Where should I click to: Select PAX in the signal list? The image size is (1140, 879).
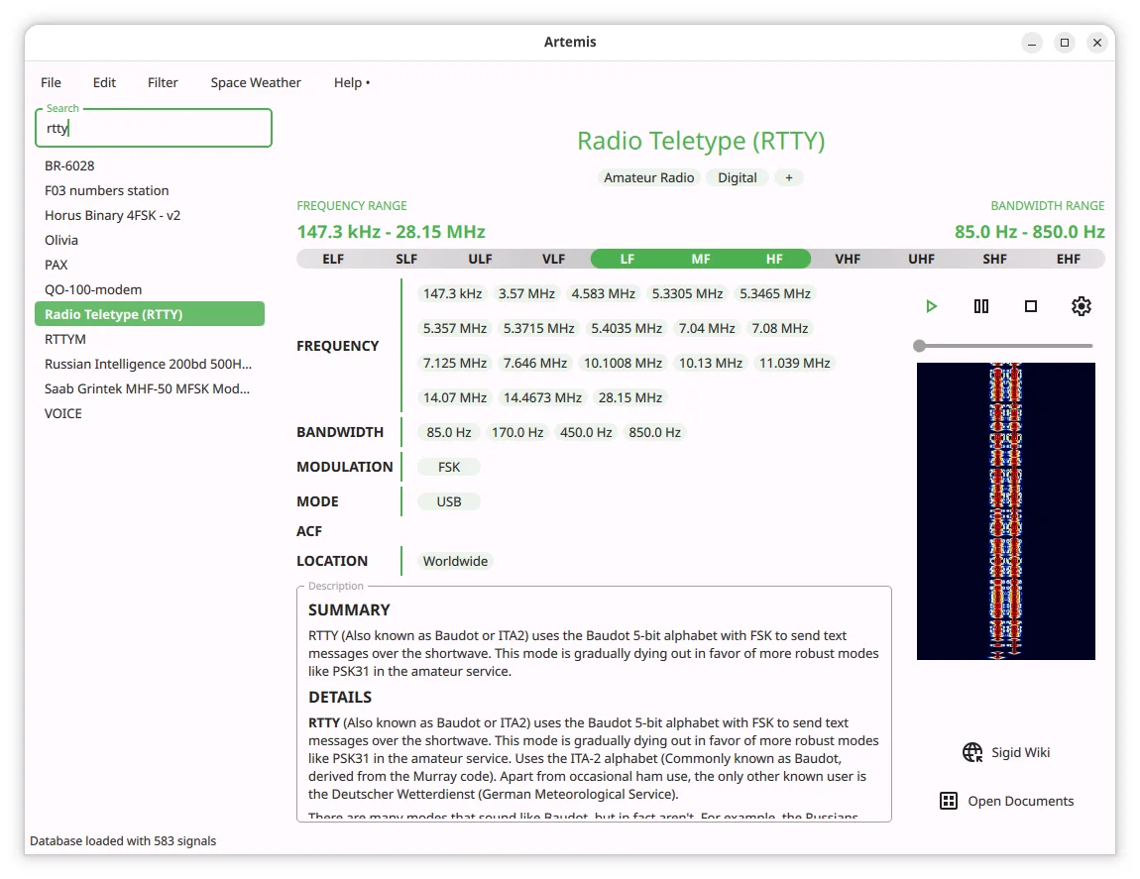(149, 265)
